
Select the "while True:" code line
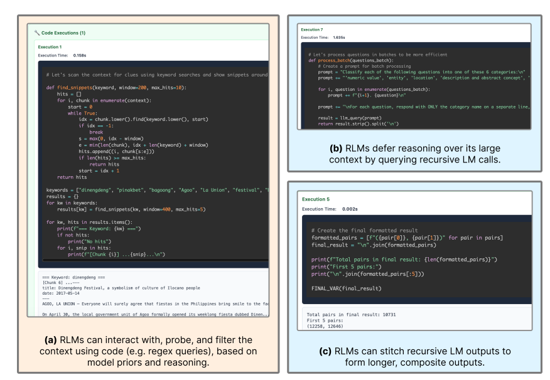click(x=82, y=113)
